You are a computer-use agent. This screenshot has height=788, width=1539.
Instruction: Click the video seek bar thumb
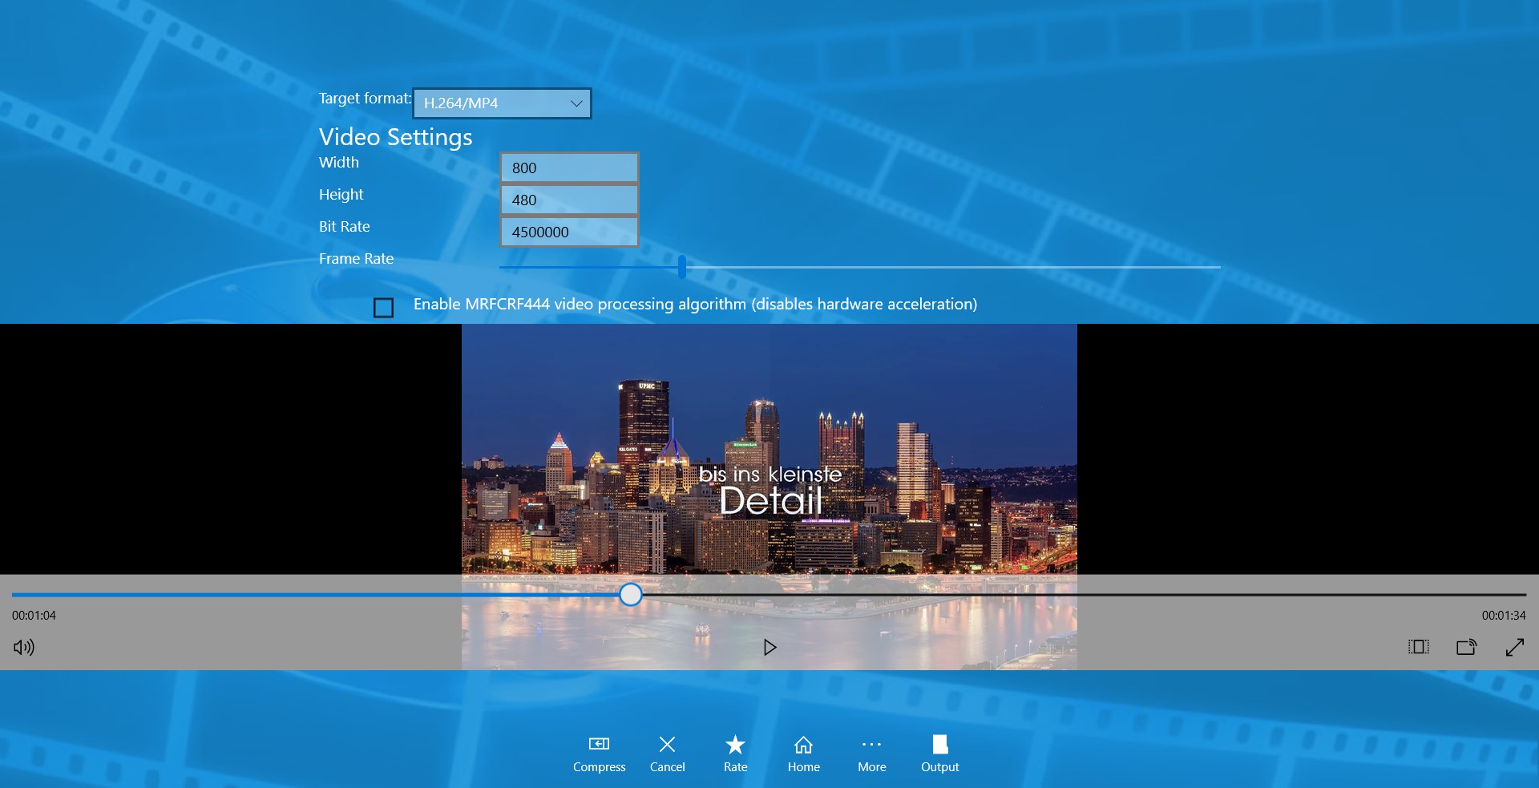coord(631,594)
